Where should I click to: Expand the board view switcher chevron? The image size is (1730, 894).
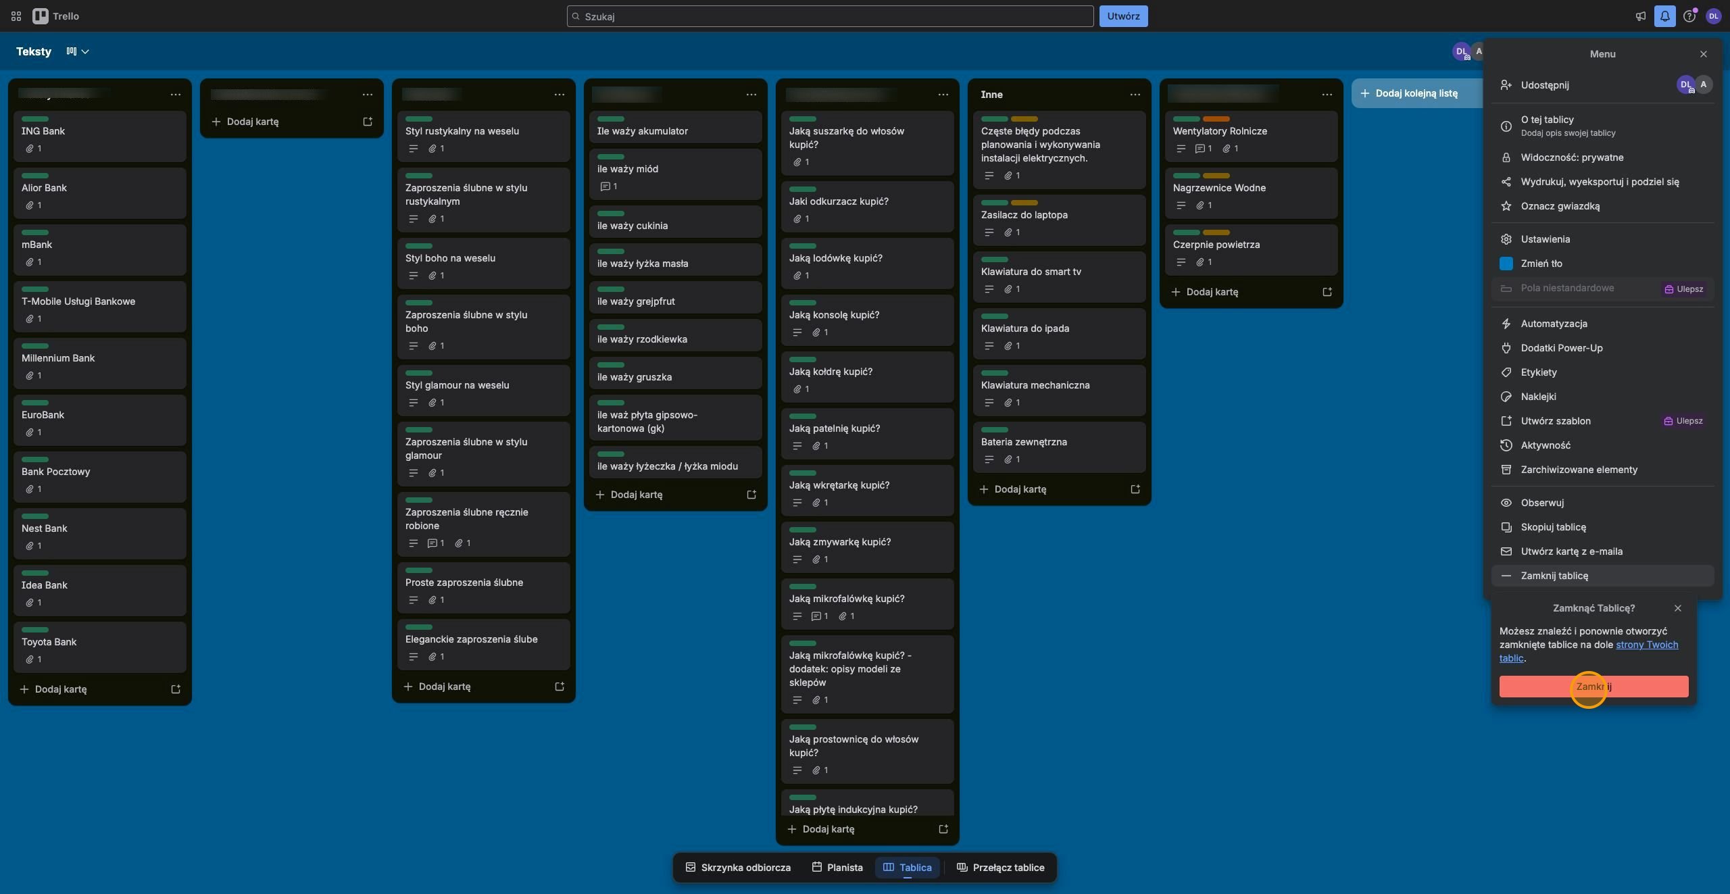coord(85,51)
